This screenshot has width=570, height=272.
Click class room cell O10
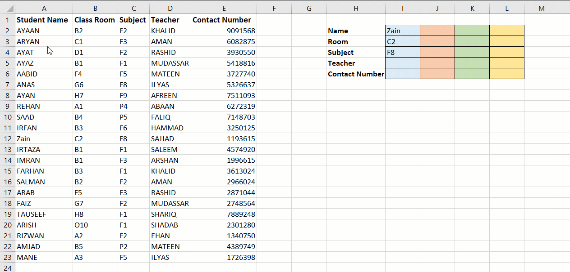pyautogui.click(x=95, y=225)
